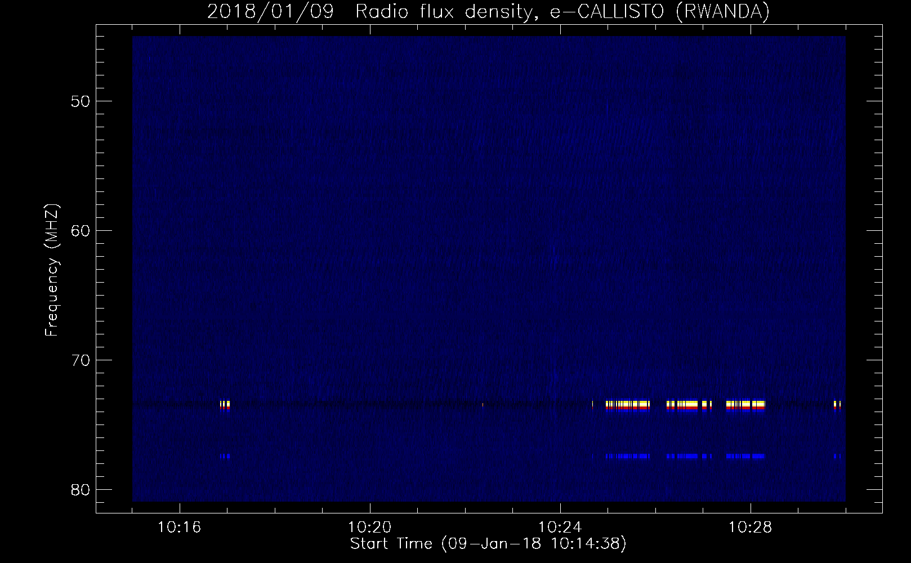This screenshot has height=563, width=911.
Task: Click the 10:16 time tick label
Action: [x=180, y=528]
